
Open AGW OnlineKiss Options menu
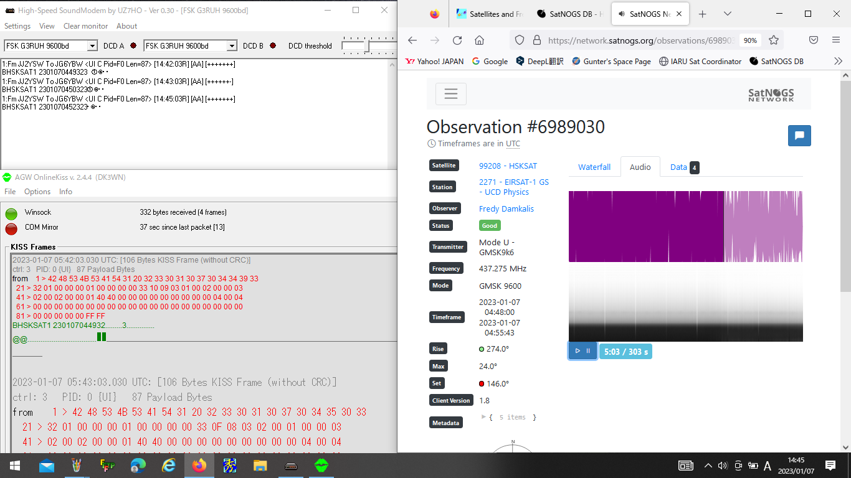pyautogui.click(x=37, y=192)
